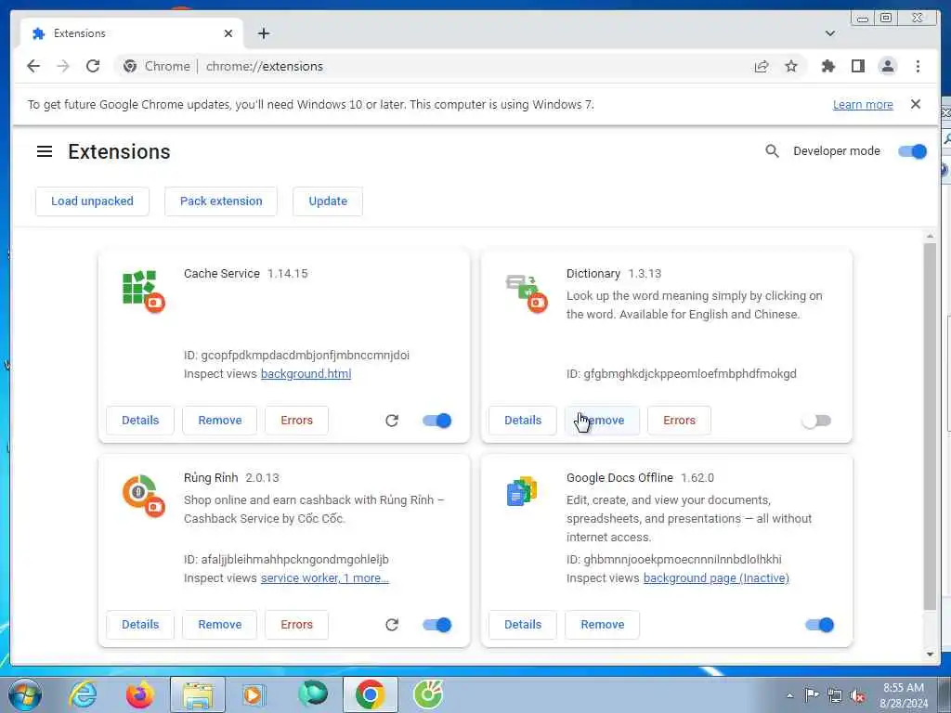Reload the Rủng Rỉnh extension

click(392, 625)
